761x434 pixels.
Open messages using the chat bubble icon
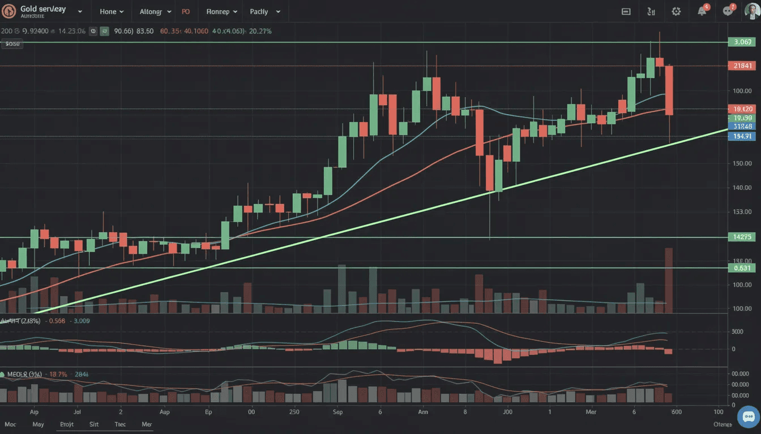tap(728, 11)
